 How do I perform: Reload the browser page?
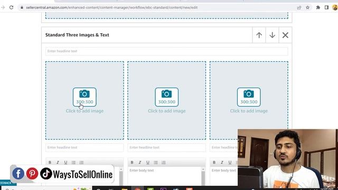point(11,7)
